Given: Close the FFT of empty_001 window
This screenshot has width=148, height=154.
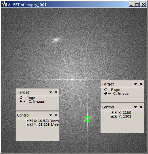Looking at the screenshot, I should point(143,4).
